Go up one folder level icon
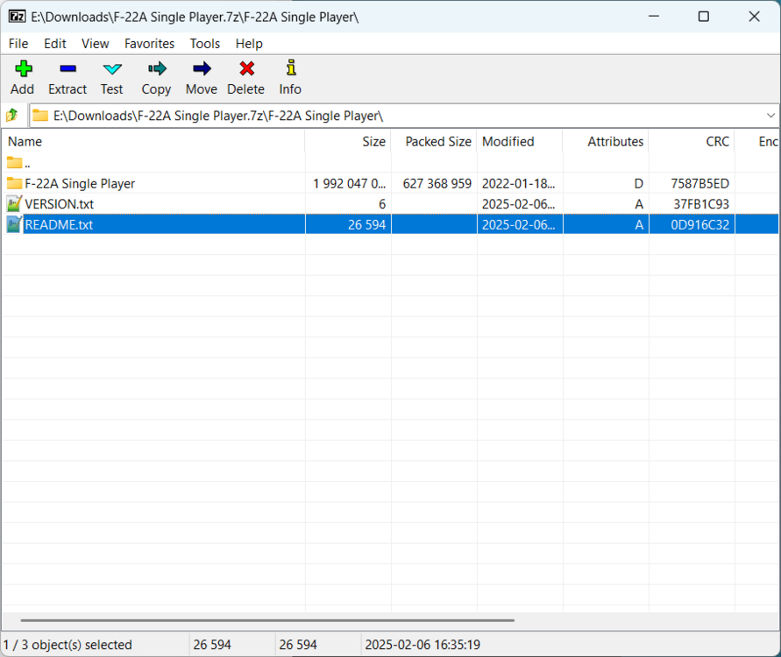 (x=12, y=116)
